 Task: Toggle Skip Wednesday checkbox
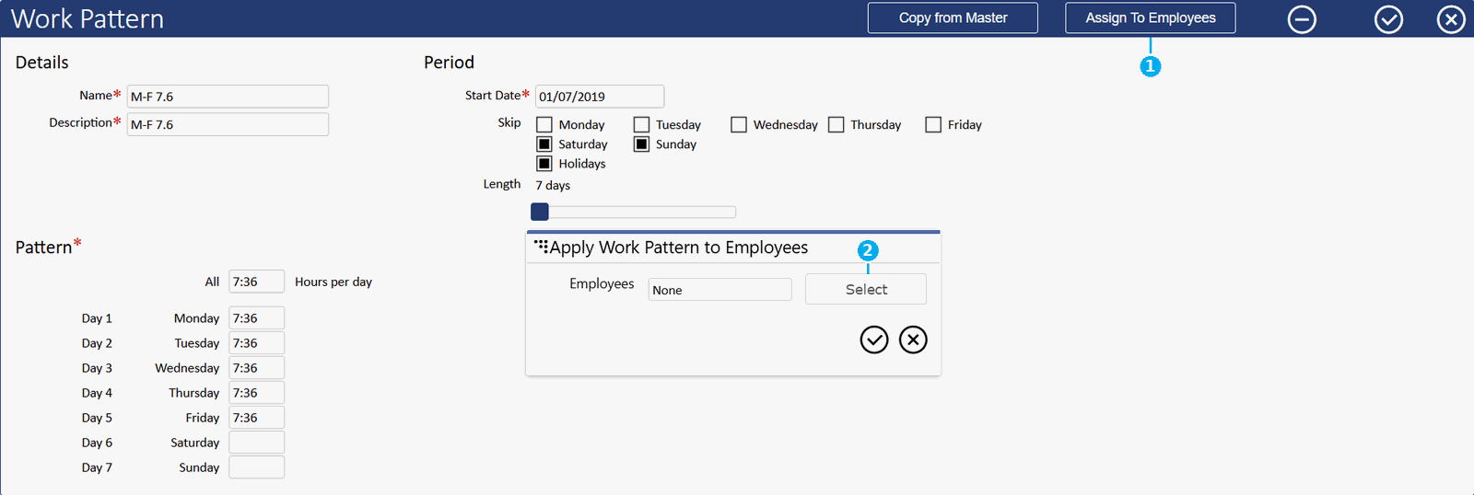tap(739, 124)
